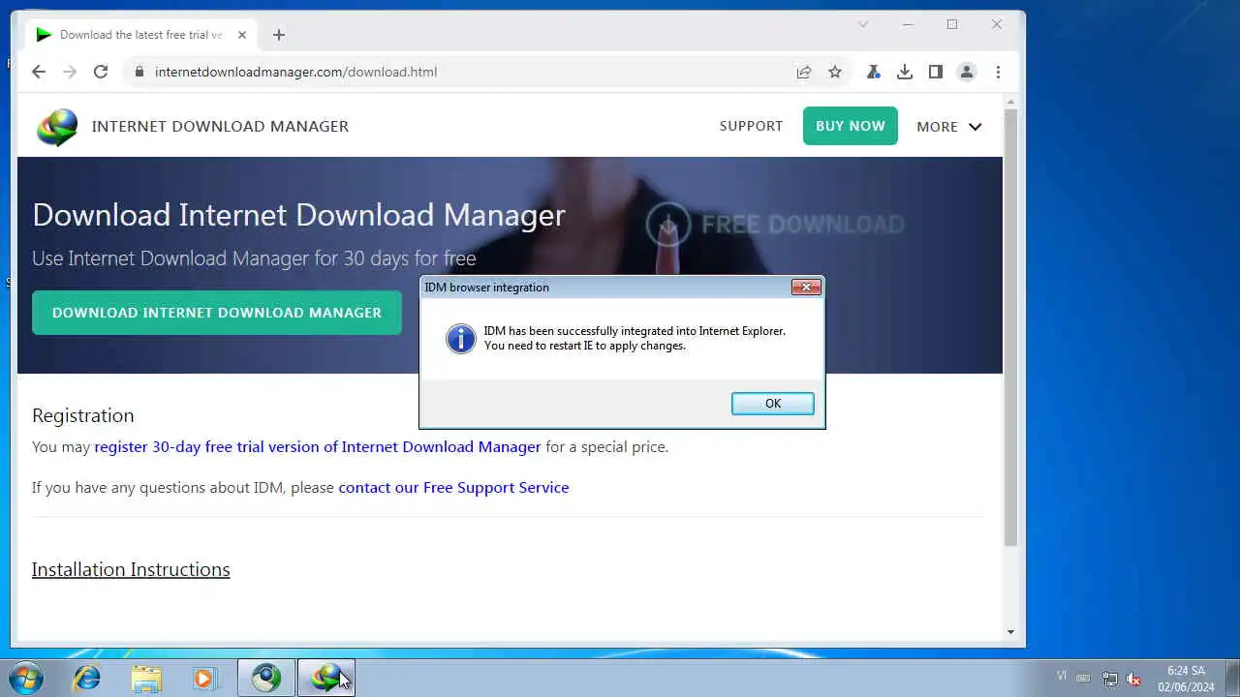Screen dimensions: 1240x697
Task: Open the tab search dropdown arrow
Action: point(863,24)
